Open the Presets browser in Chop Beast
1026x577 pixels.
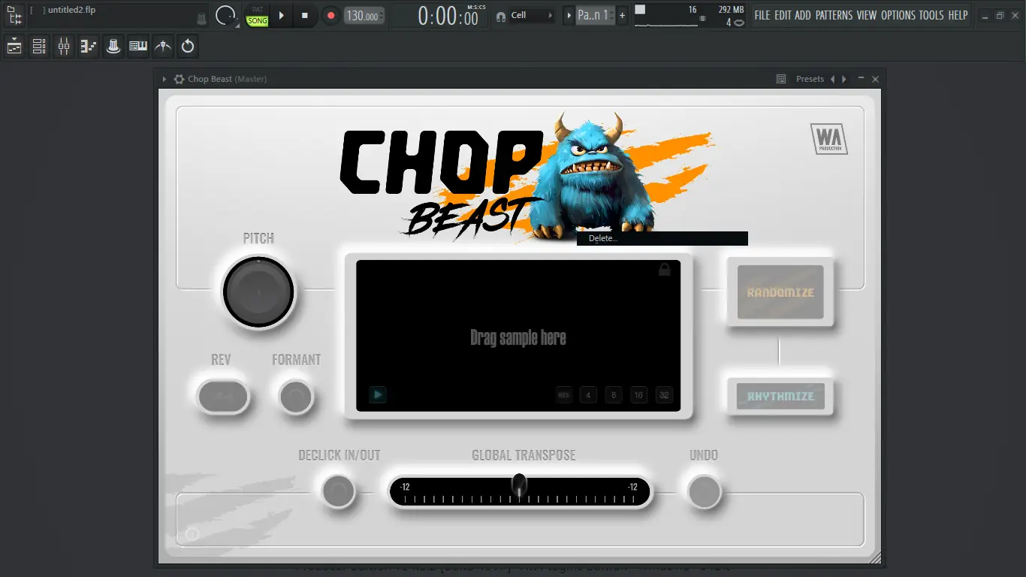[x=810, y=78]
